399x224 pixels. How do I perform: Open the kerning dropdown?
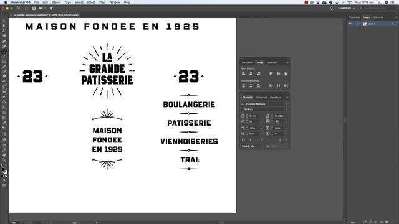pyautogui.click(x=261, y=122)
